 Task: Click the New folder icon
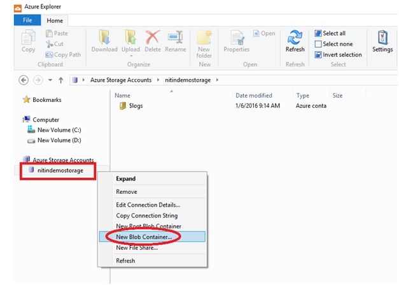(204, 37)
